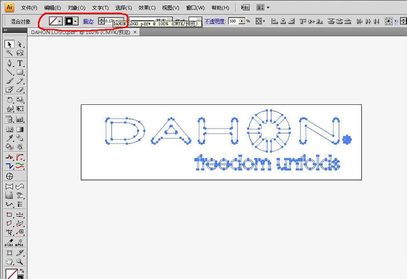This screenshot has height=279, width=407.
Task: Launch Adobe Bridge from the Br button
Action: click(245, 7)
